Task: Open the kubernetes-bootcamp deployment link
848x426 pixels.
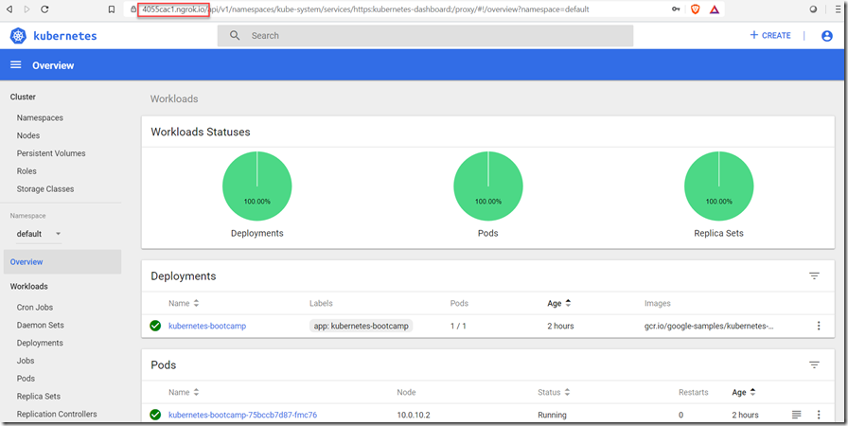Action: click(x=207, y=326)
